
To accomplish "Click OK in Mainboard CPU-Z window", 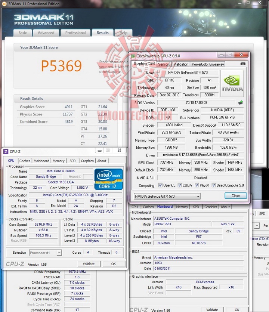I will pos(237,310).
